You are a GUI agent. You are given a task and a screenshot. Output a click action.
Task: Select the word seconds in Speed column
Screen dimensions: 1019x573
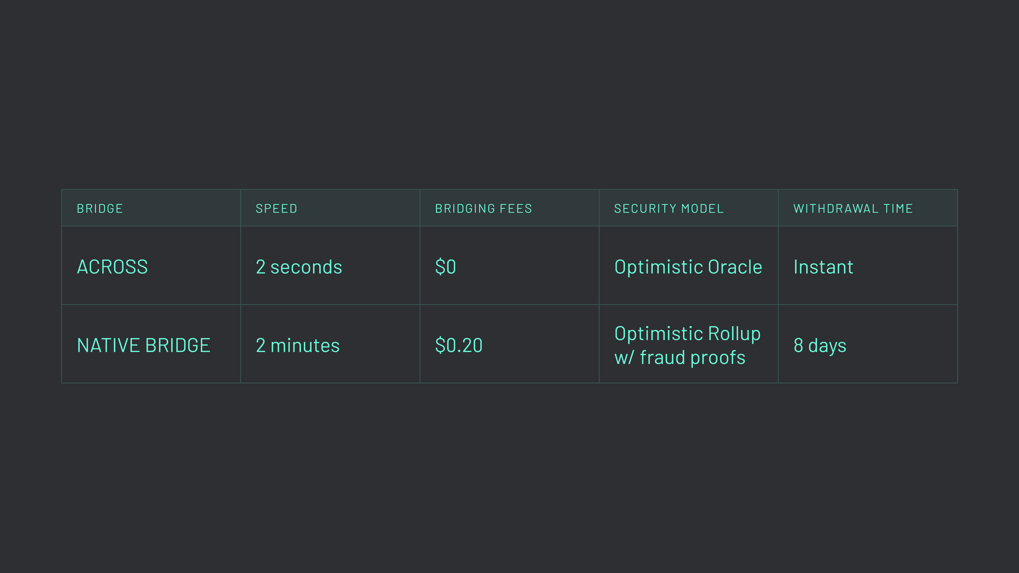coord(306,267)
